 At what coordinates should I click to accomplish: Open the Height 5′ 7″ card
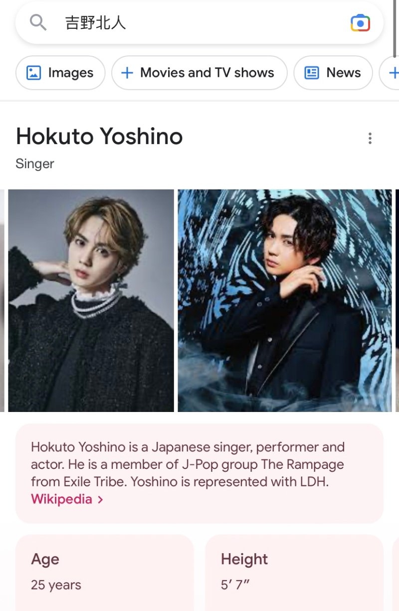click(294, 573)
